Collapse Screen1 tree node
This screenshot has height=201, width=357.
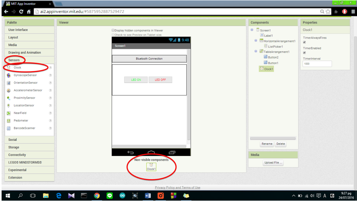pyautogui.click(x=252, y=30)
